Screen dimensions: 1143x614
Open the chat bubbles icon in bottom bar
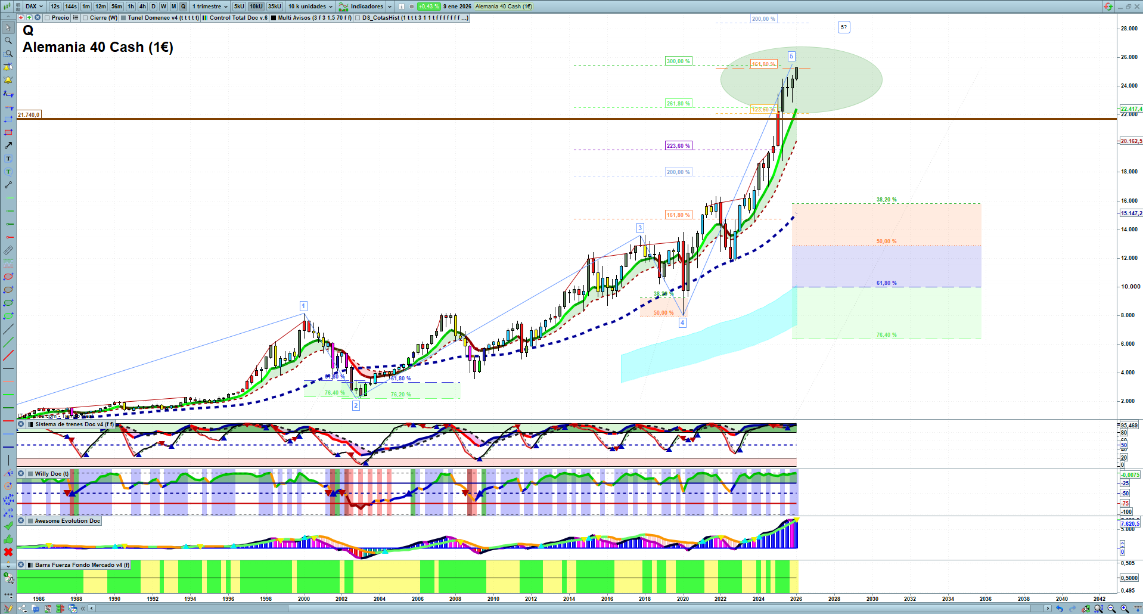click(36, 609)
